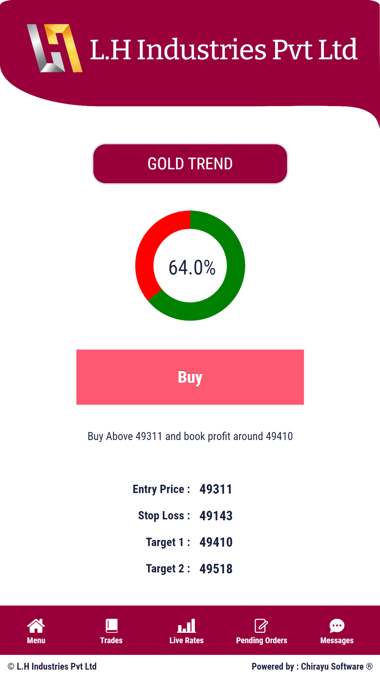This screenshot has height=677, width=380.
Task: Click the Buy signal button
Action: [x=190, y=377]
